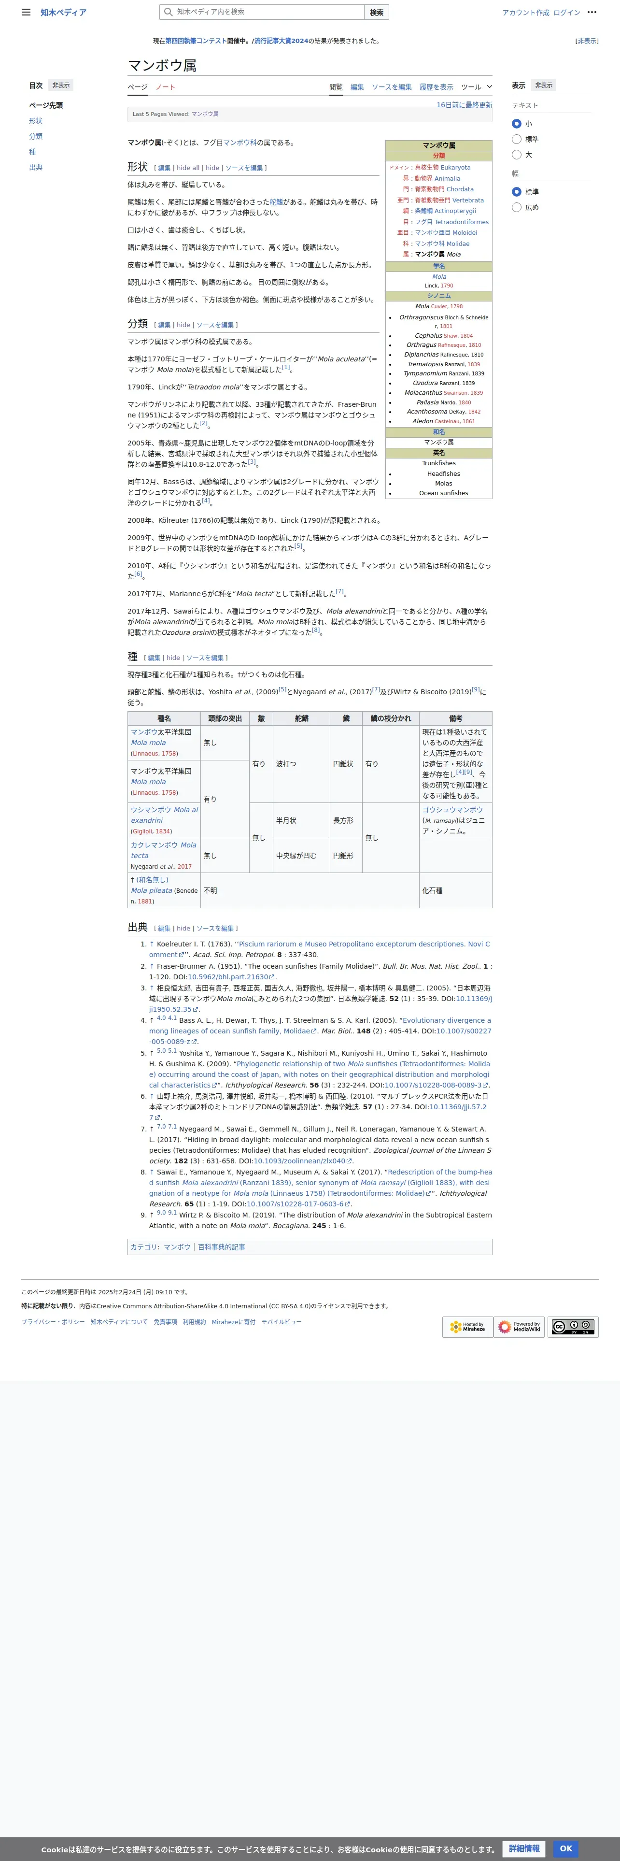Open the アカウント作成 link

(x=525, y=12)
